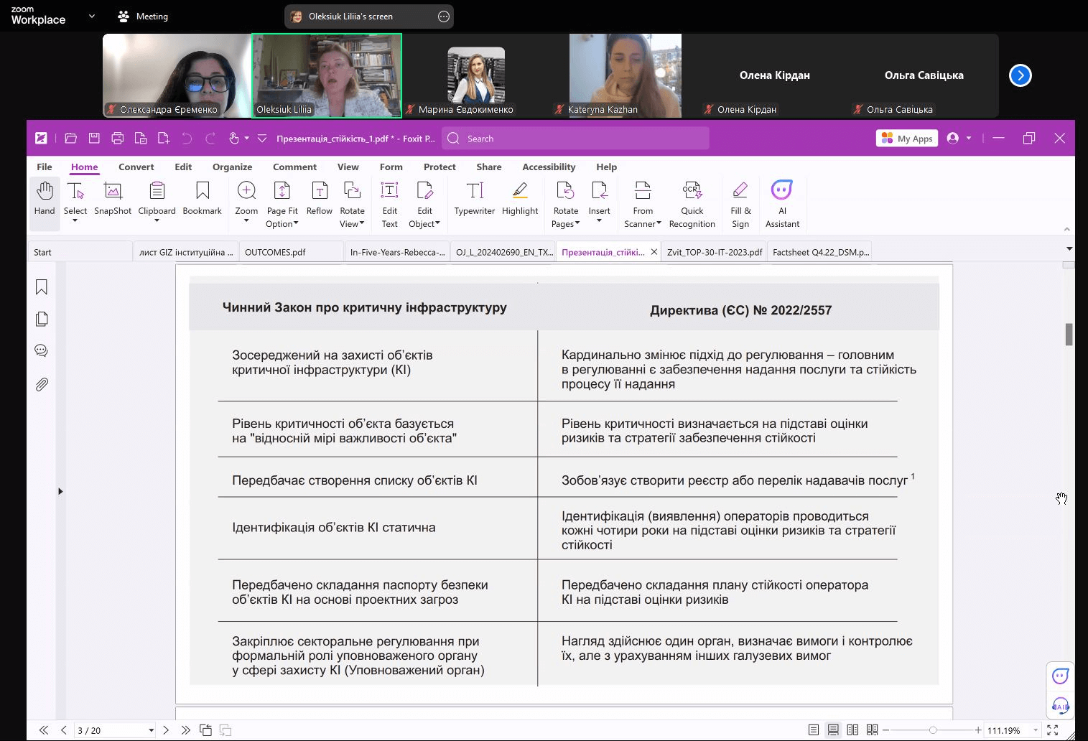
Task: Show the Attachments panel paperclip icon
Action: tap(42, 384)
